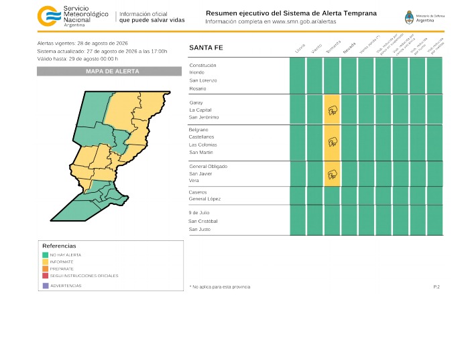
Task: Click the yellow INFORMATE legend swatch
Action: coord(46,262)
